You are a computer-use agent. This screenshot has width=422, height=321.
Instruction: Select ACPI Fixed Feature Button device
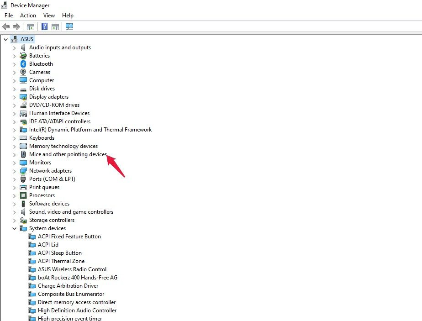pyautogui.click(x=69, y=237)
